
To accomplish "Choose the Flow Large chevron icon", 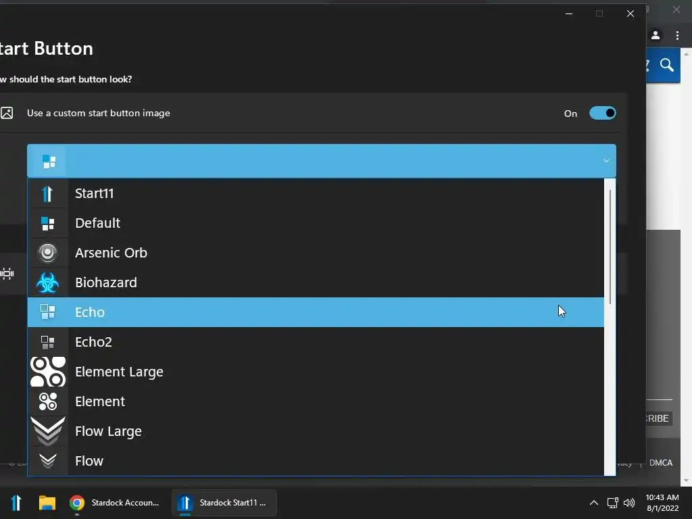I will [x=48, y=431].
